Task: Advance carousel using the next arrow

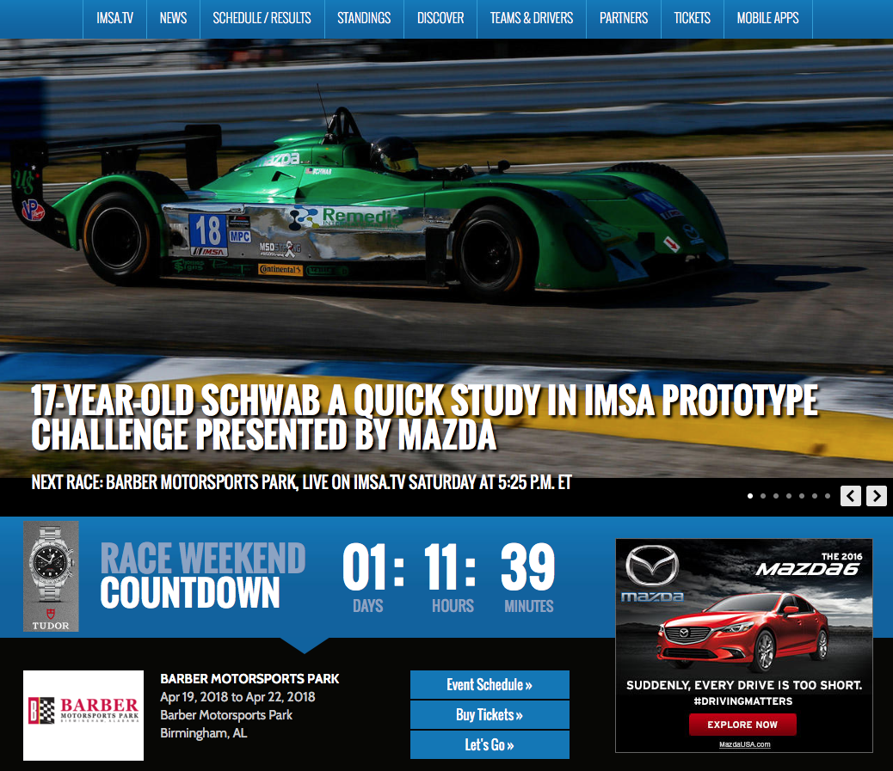Action: tap(876, 496)
